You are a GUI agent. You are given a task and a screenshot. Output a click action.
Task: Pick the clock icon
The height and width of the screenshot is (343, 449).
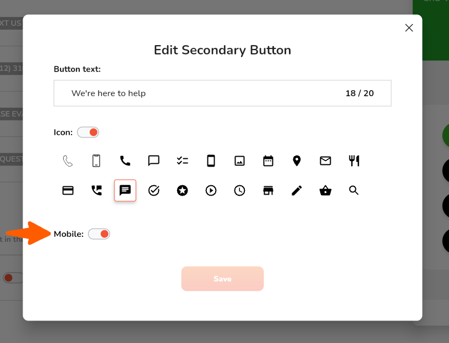(x=240, y=191)
